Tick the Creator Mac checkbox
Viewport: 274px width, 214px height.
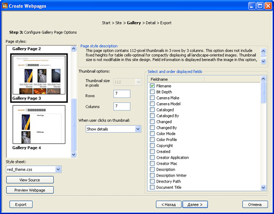(x=152, y=163)
